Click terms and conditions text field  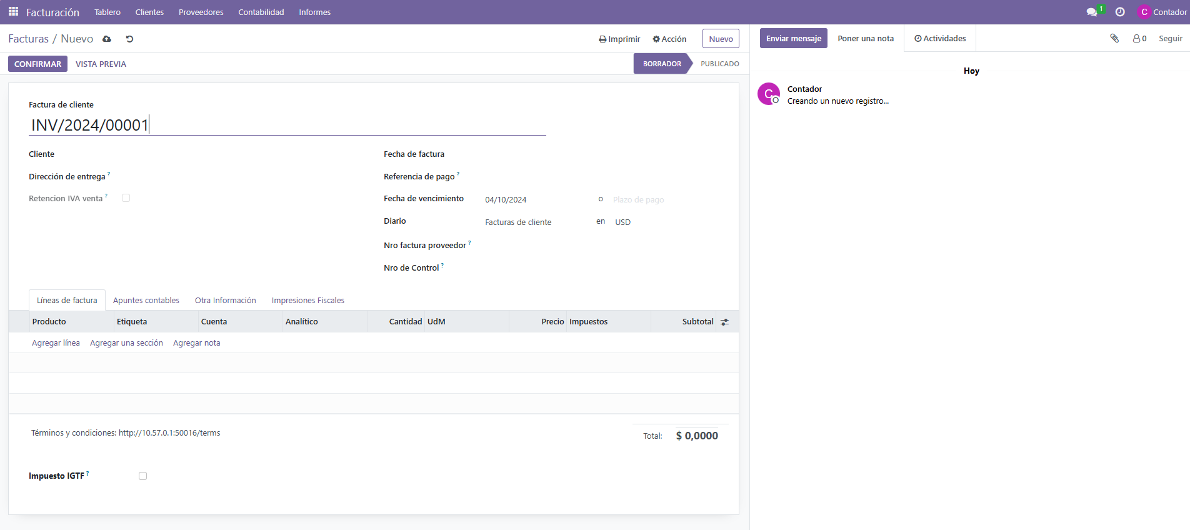(x=126, y=433)
